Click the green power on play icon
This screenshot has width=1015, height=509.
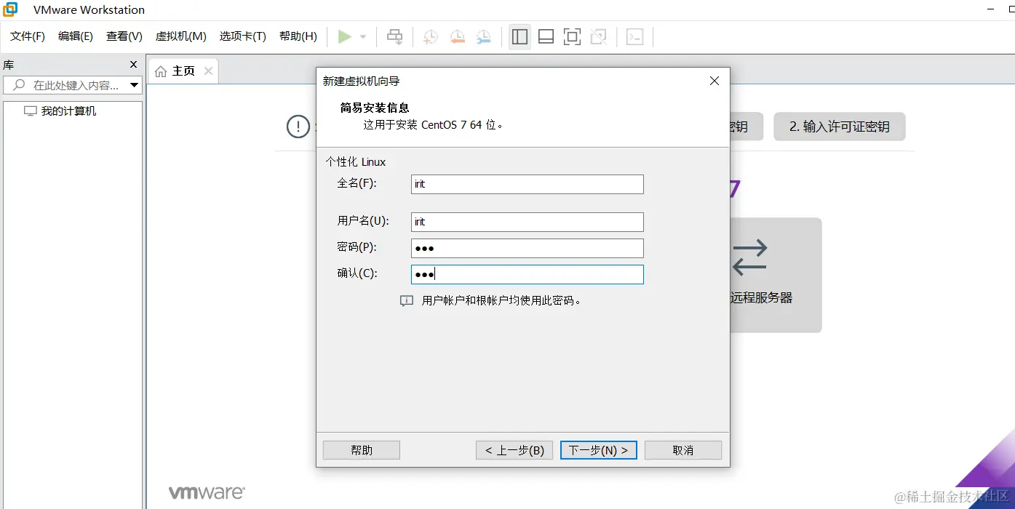(345, 36)
